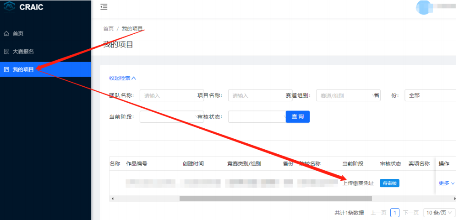Open 大赛报名 in the sidebar
The height and width of the screenshot is (220, 470).
coord(23,52)
